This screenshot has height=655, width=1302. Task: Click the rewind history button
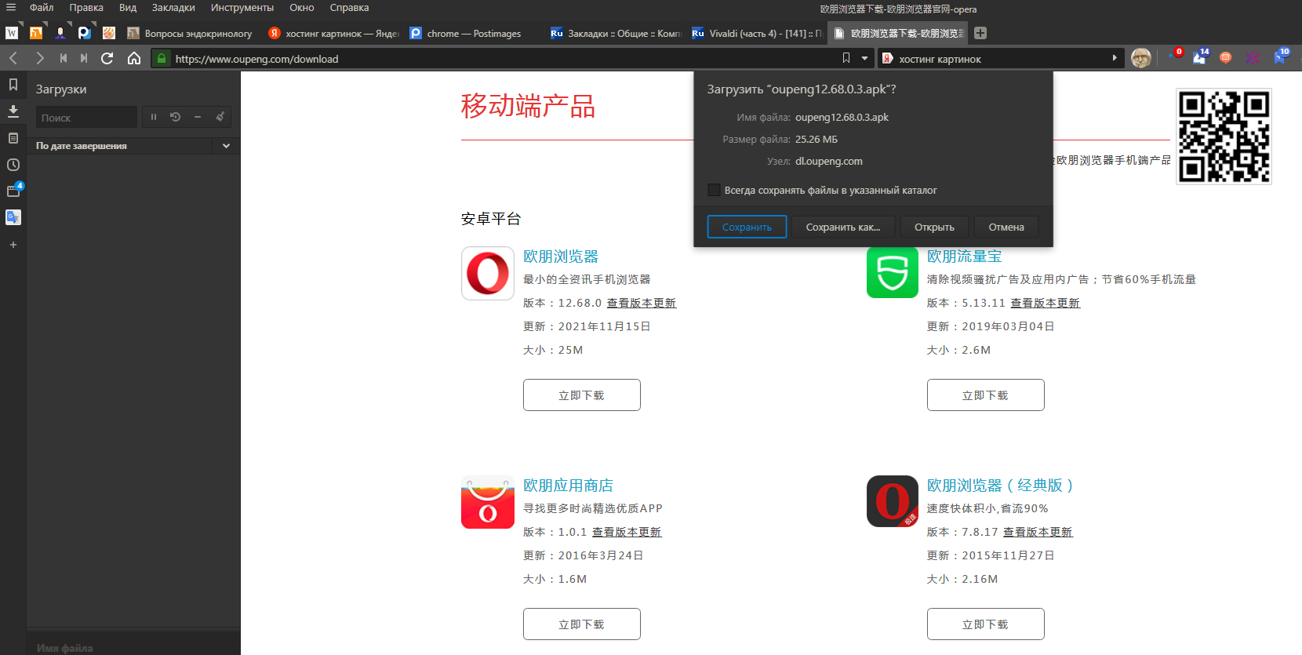(64, 58)
